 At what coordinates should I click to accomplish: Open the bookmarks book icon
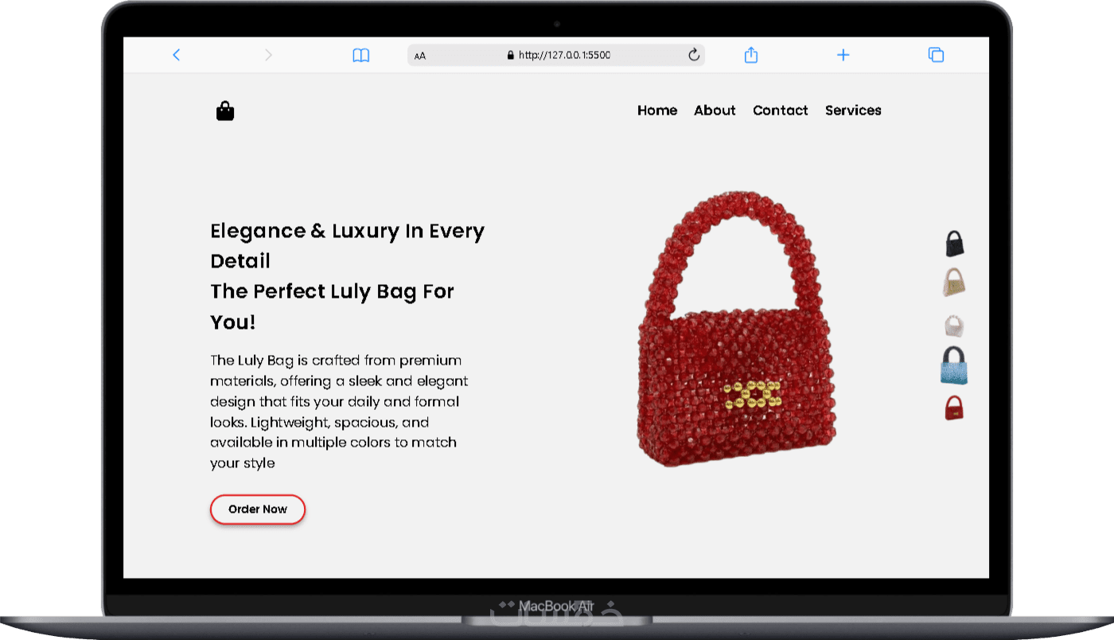tap(361, 55)
